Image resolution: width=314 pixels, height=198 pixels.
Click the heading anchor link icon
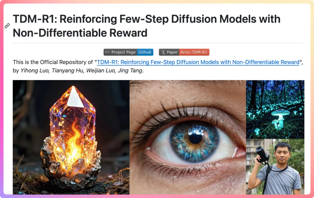click(x=7, y=26)
